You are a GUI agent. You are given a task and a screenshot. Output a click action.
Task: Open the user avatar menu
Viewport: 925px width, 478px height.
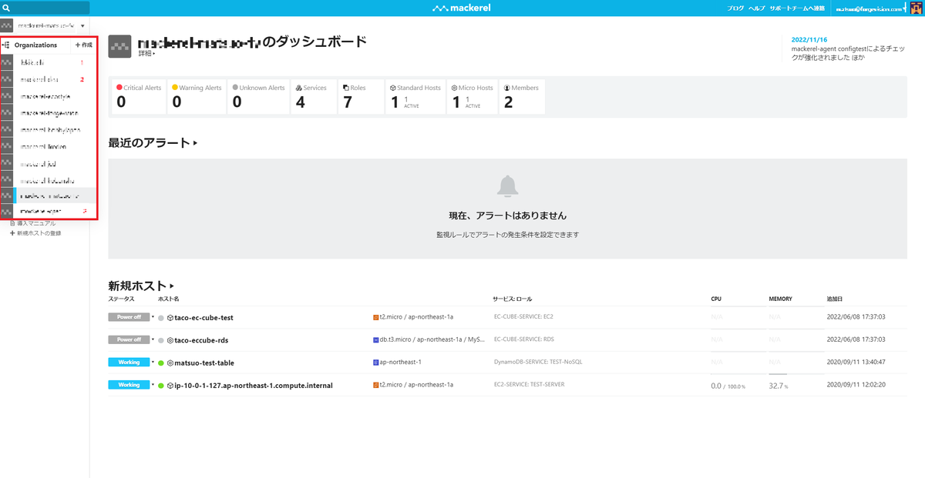tap(917, 8)
